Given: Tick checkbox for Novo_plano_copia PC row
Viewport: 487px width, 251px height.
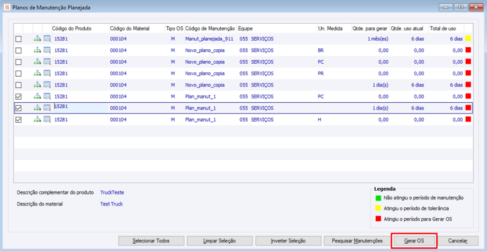Looking at the screenshot, I should (x=19, y=62).
